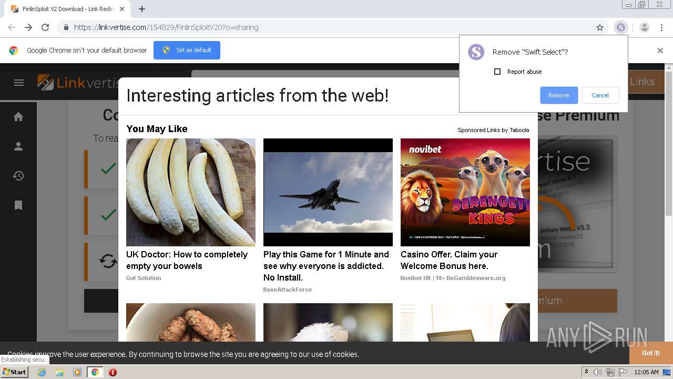
Task: Open the BaseAttackForce sponsor label
Action: pyautogui.click(x=288, y=290)
